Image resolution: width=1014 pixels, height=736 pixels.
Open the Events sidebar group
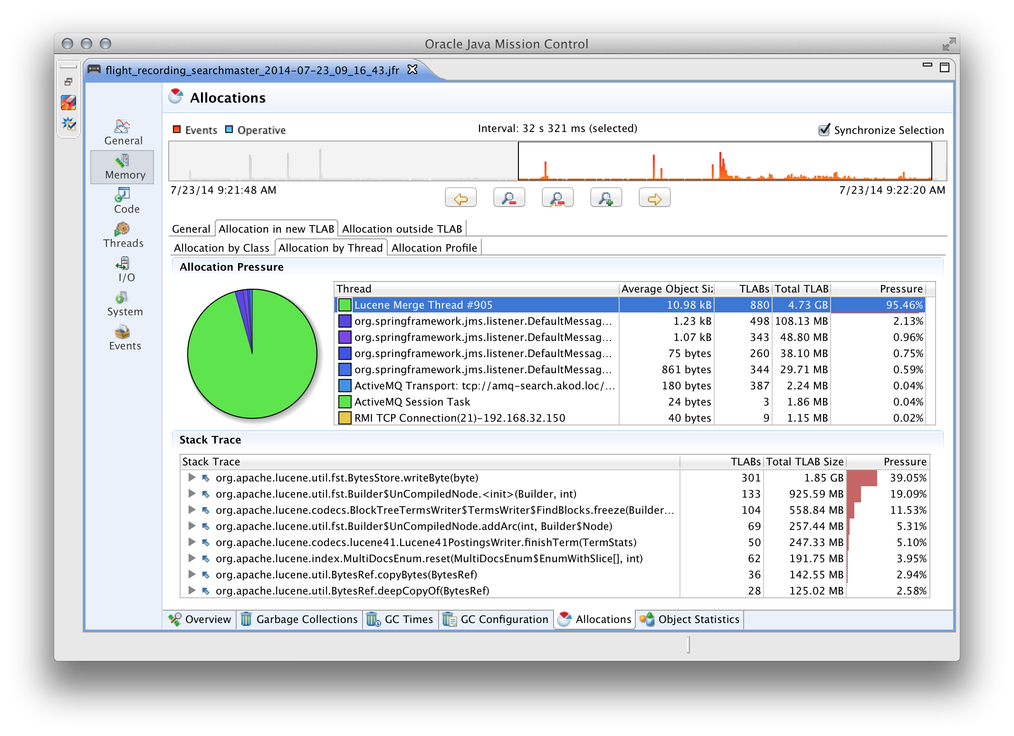123,338
